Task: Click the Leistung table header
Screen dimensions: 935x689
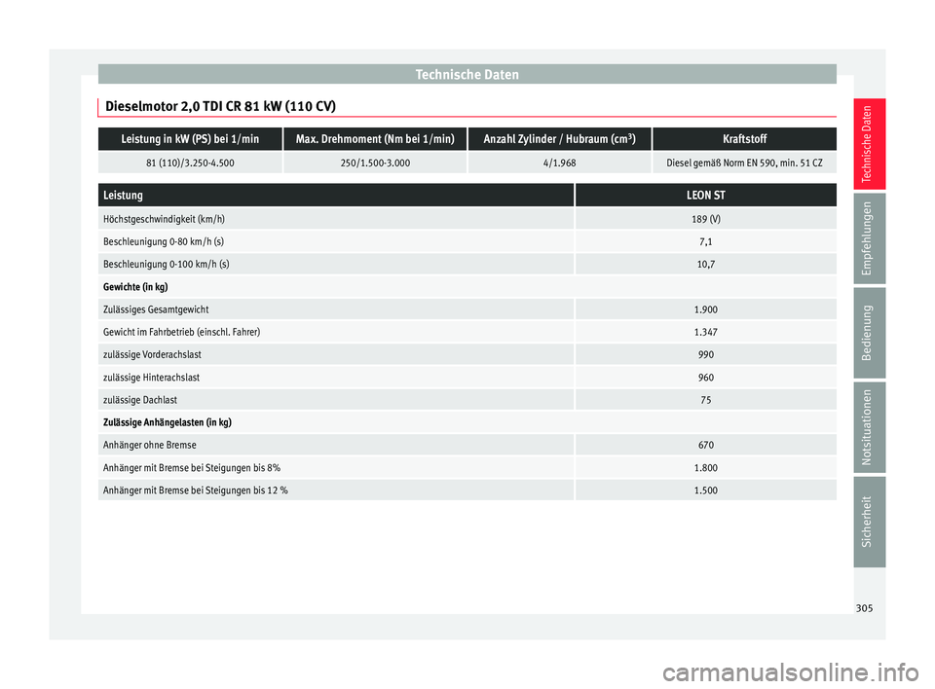Action: 336,195
